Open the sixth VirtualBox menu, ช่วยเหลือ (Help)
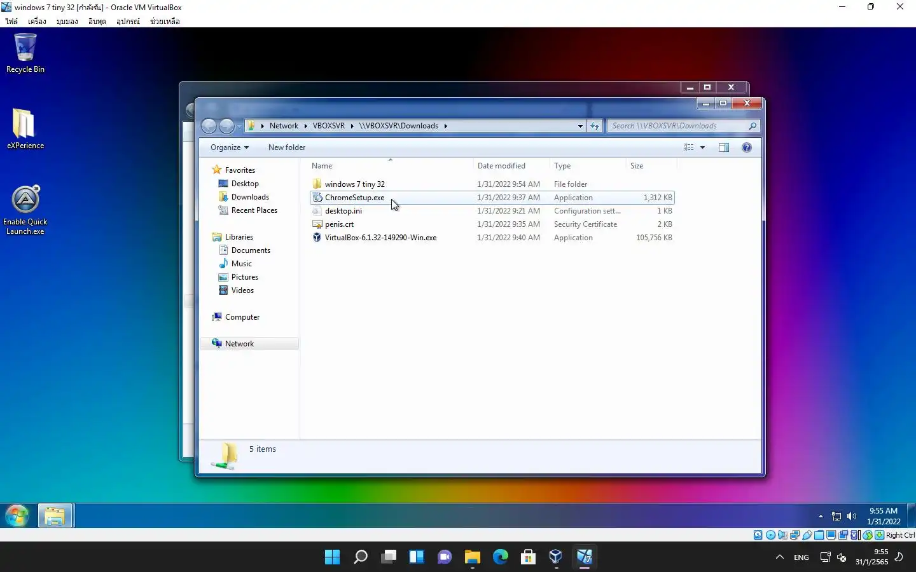This screenshot has height=572, width=916. pyautogui.click(x=165, y=21)
